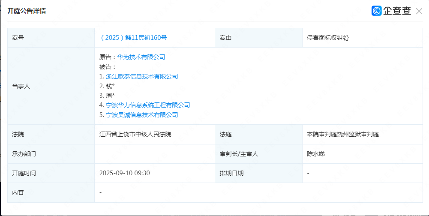Click the 当事人 label cell

51,86
